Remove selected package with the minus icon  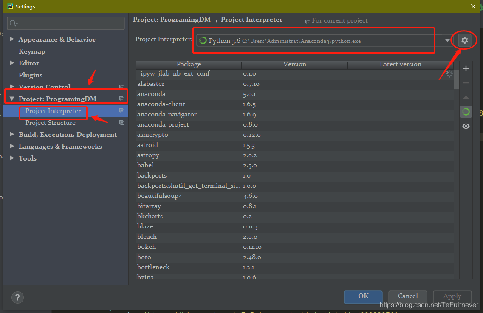coord(466,83)
